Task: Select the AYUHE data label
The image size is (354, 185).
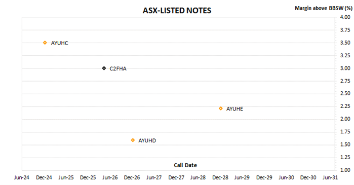Action: [x=234, y=109]
